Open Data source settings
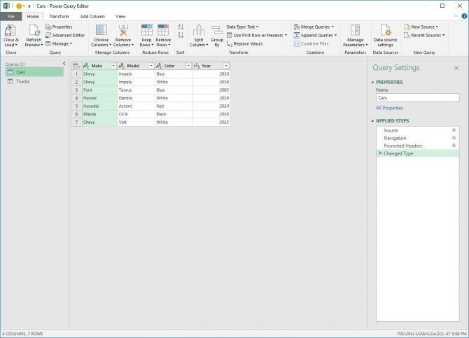Screen dimensions: 469x338 pyautogui.click(x=385, y=36)
